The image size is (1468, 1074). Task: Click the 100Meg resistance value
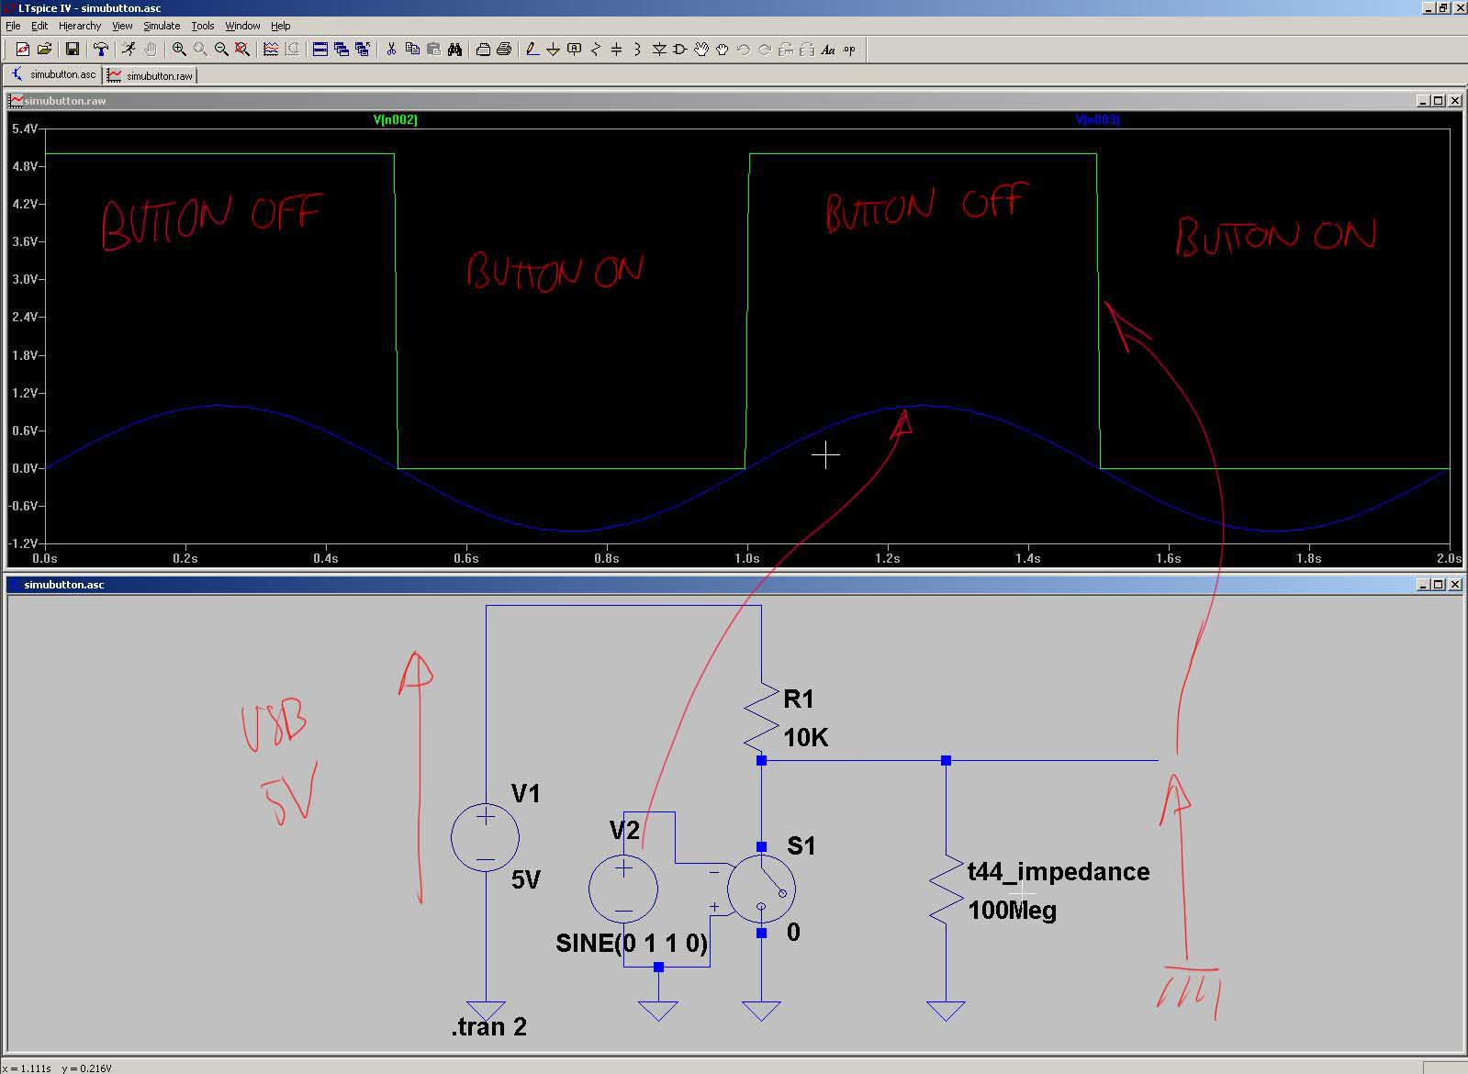[x=1013, y=911]
